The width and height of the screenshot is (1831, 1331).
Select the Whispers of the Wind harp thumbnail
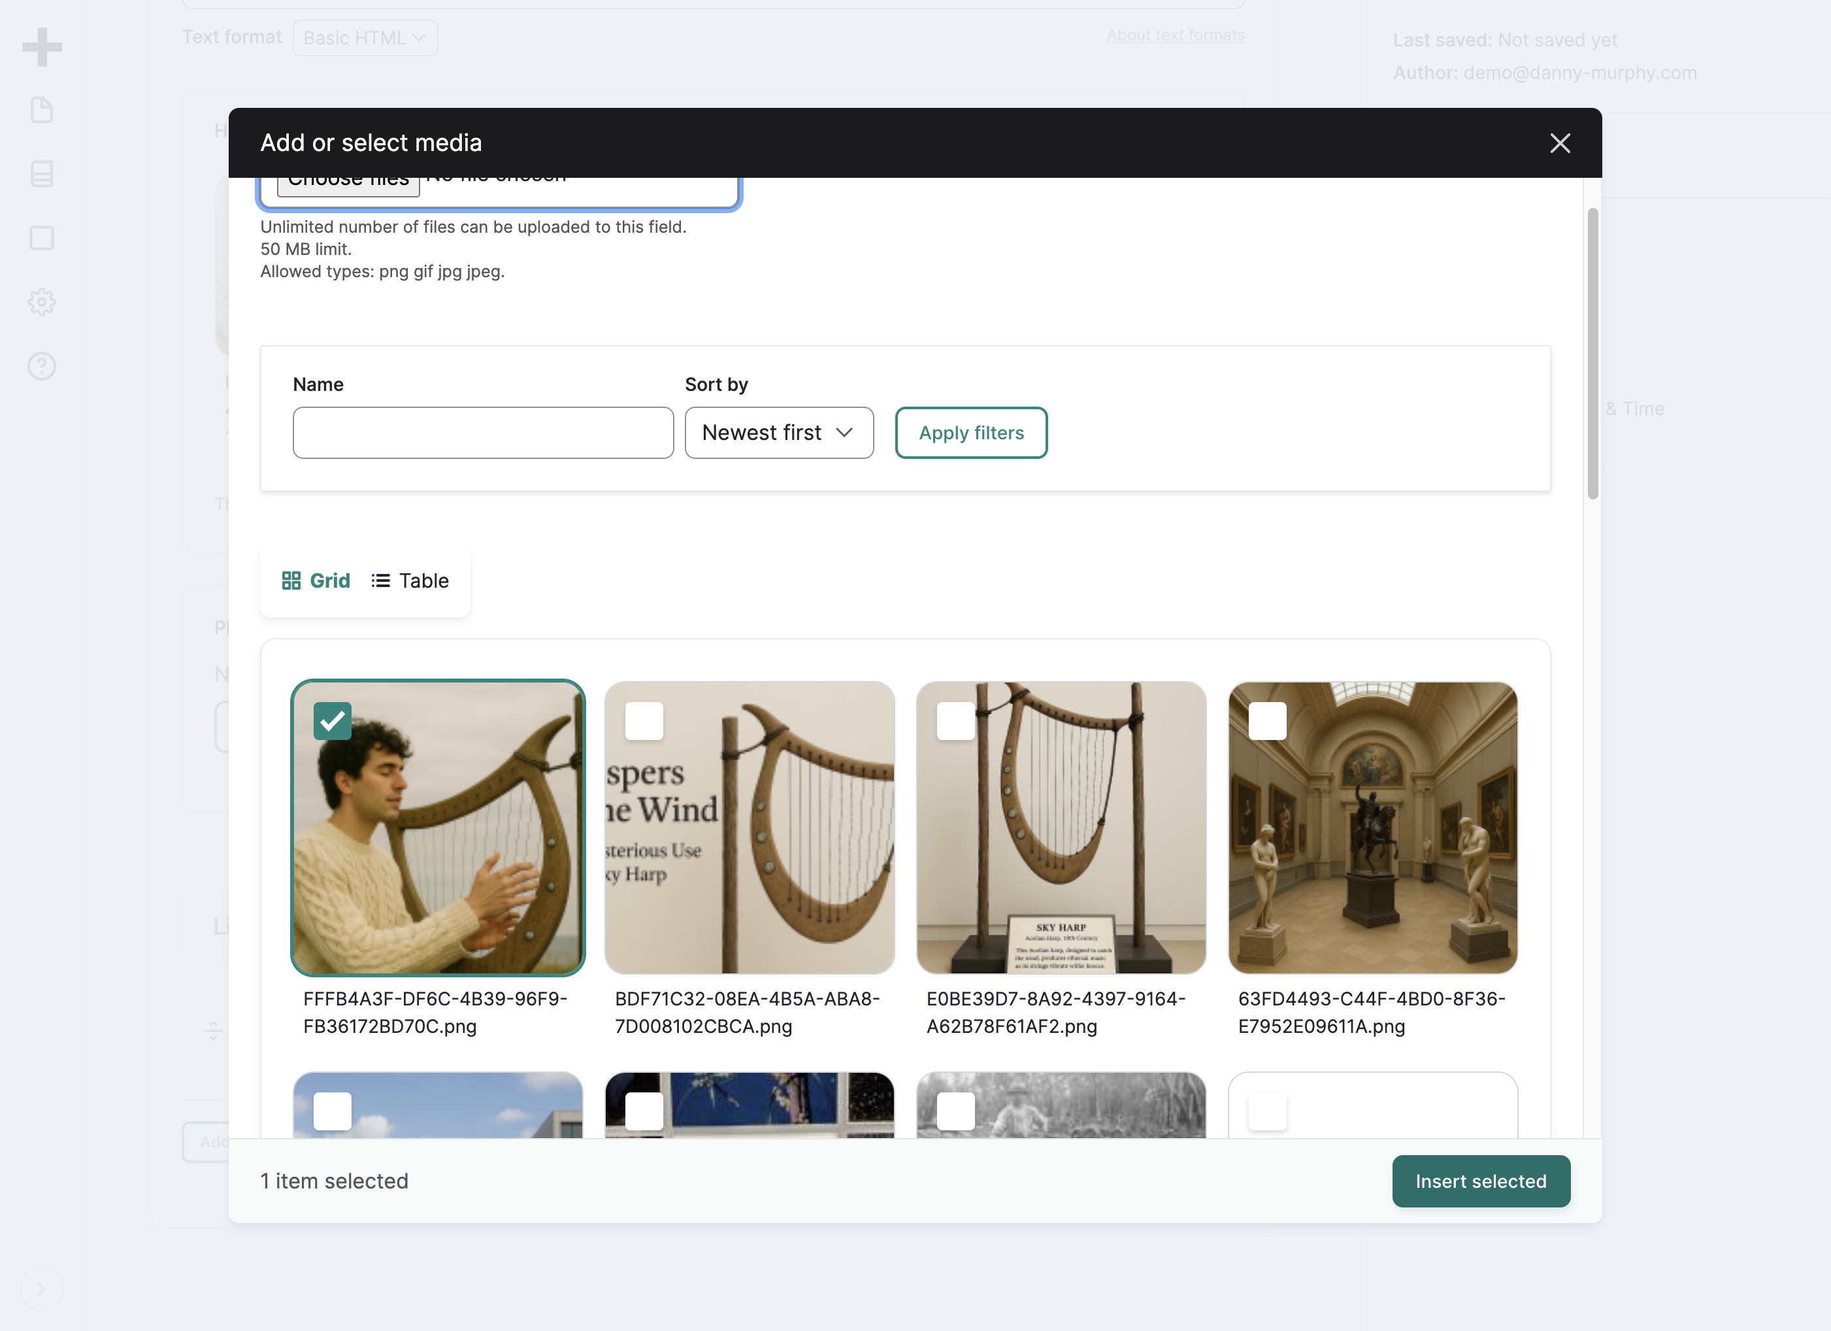749,828
